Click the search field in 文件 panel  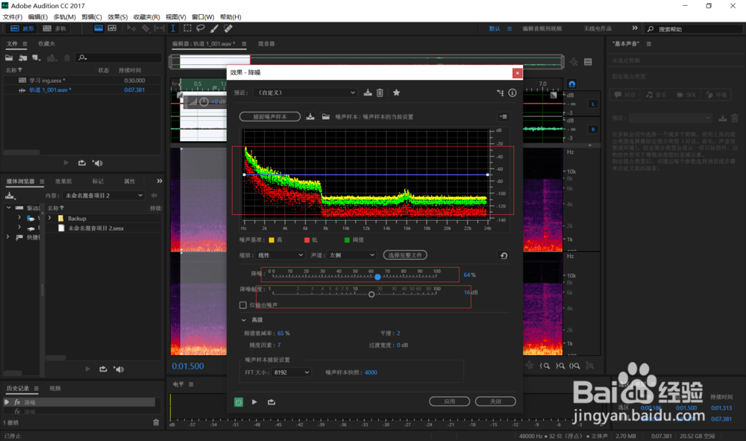pyautogui.click(x=118, y=57)
